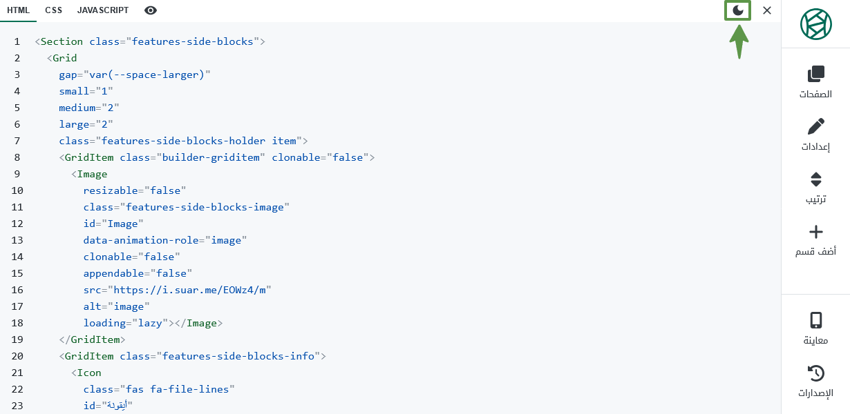Image resolution: width=850 pixels, height=414 pixels.
Task: Click the ترتيب reorder arrows icon
Action: pyautogui.click(x=816, y=179)
